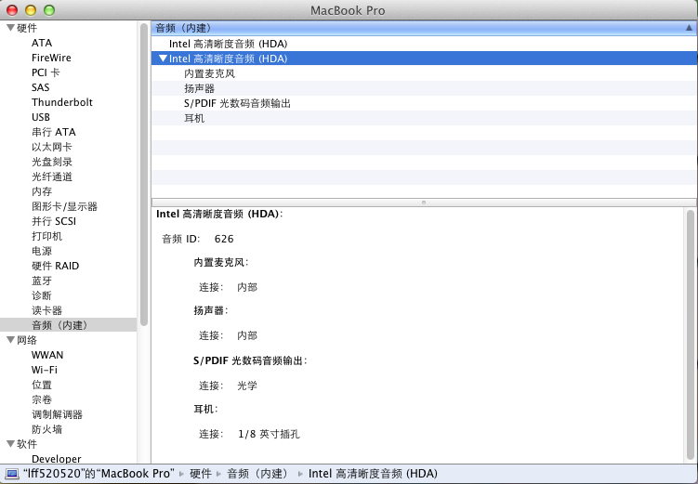Select Thunderbolt in the sidebar
Screen dimensions: 698x484
[61, 102]
